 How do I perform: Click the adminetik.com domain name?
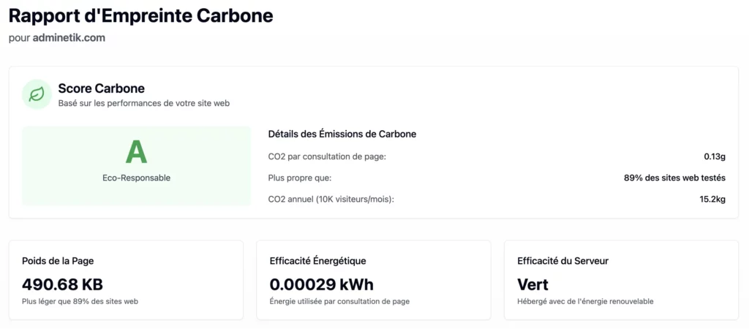click(69, 38)
